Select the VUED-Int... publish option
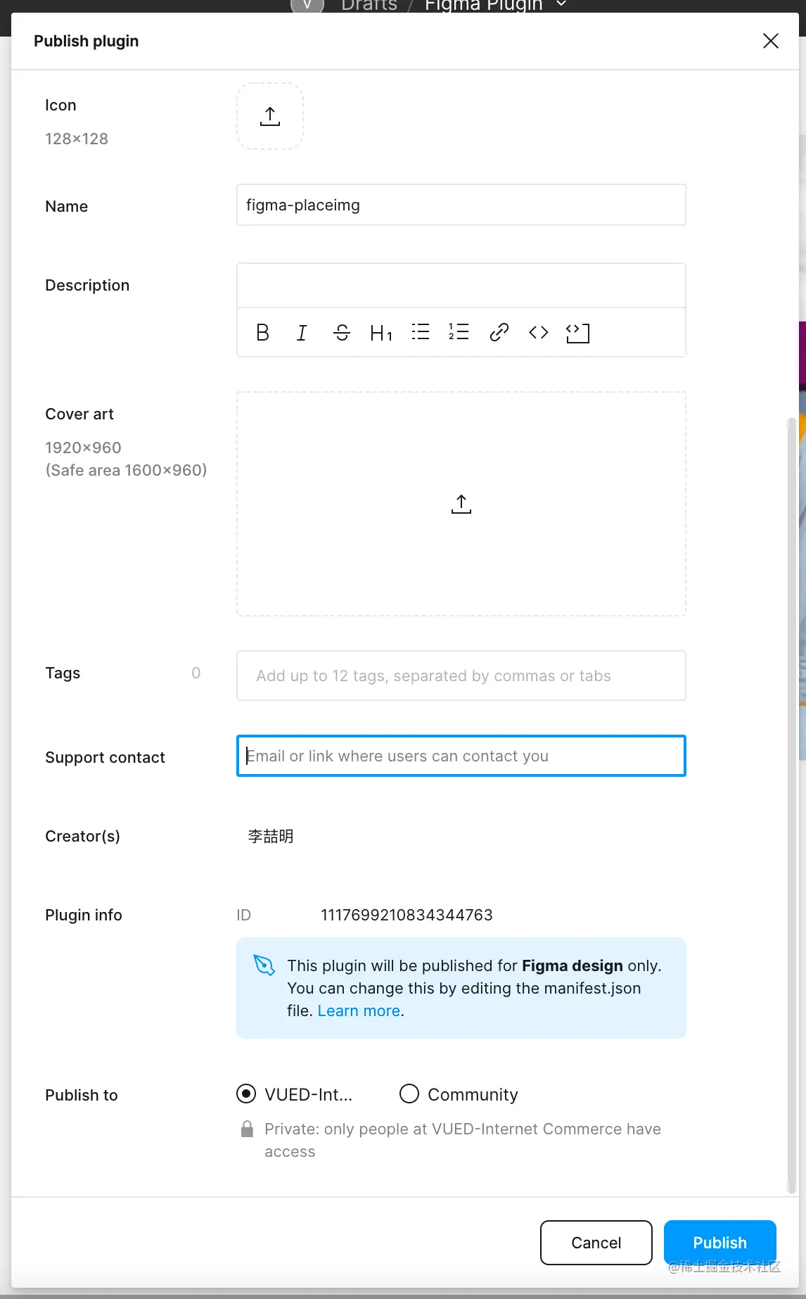This screenshot has height=1299, width=806. click(246, 1094)
